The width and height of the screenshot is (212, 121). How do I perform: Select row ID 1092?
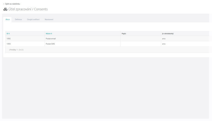coord(8,39)
